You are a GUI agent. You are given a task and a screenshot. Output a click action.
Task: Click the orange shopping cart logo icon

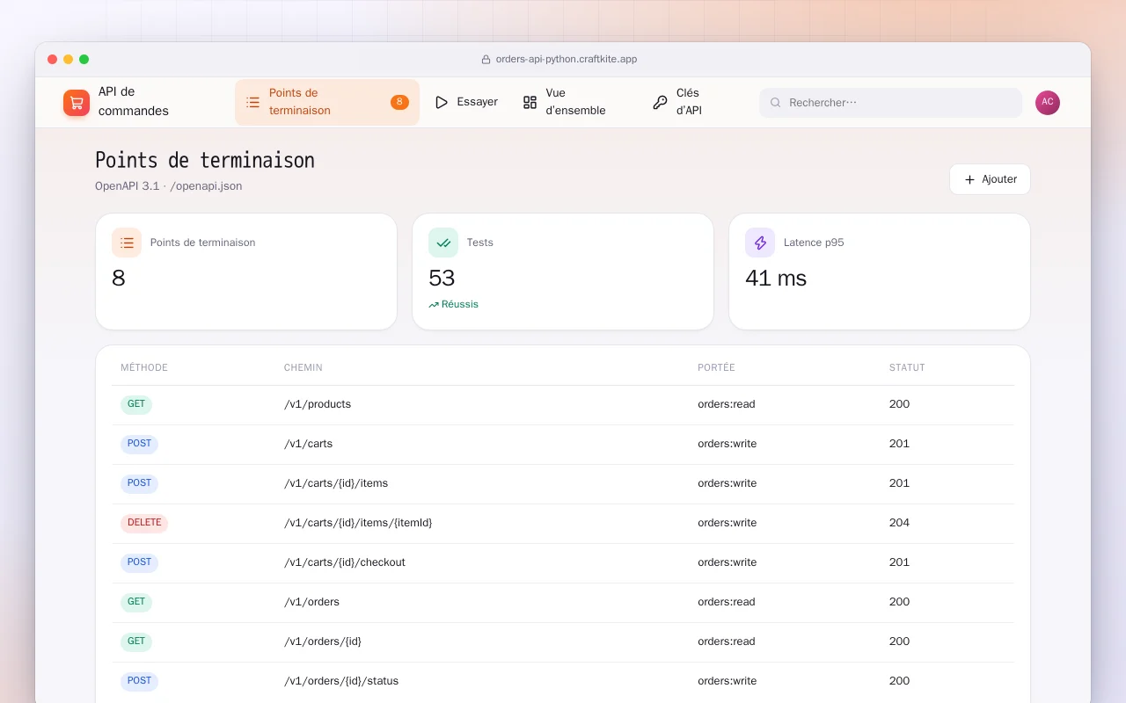click(77, 103)
